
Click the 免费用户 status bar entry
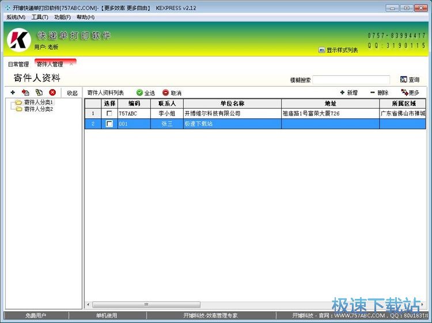click(x=36, y=316)
